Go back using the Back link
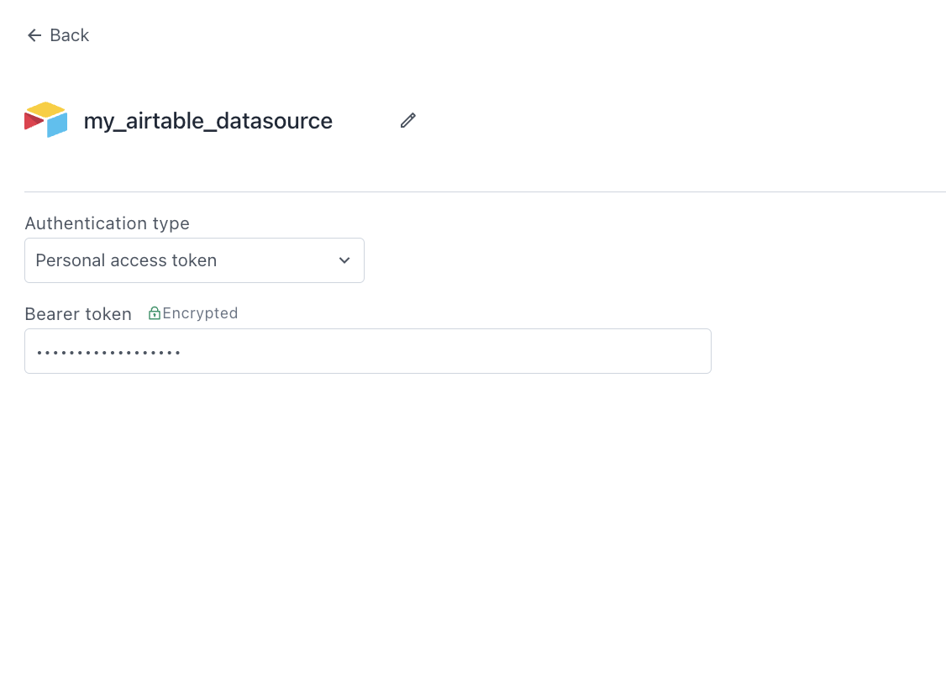 click(x=69, y=35)
